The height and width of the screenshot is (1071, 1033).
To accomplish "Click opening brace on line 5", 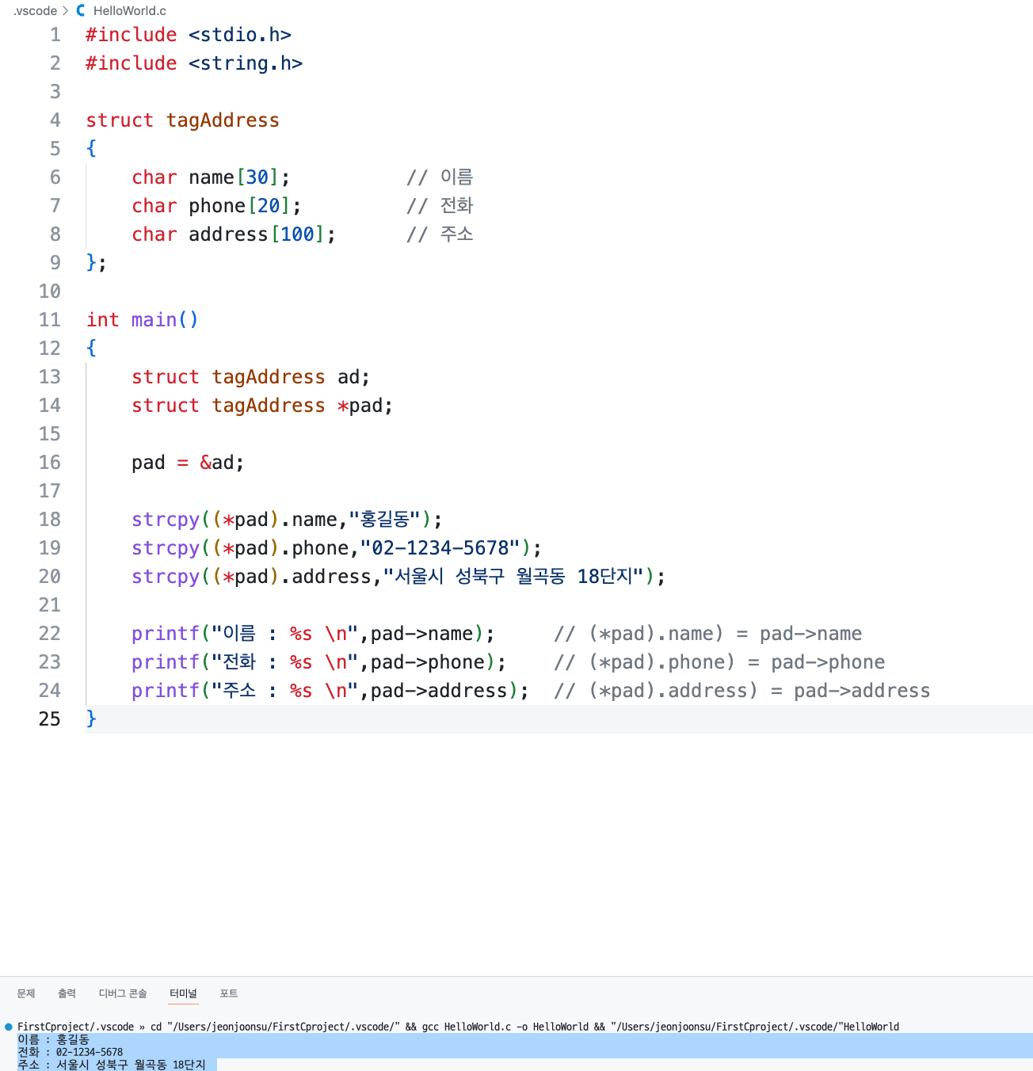I will (x=91, y=149).
